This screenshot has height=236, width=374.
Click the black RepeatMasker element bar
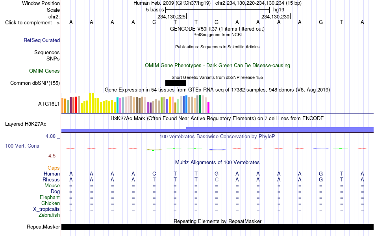pyautogui.click(x=218, y=227)
